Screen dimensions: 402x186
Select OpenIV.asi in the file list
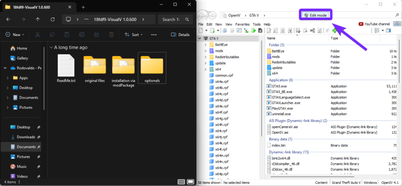click(x=280, y=133)
